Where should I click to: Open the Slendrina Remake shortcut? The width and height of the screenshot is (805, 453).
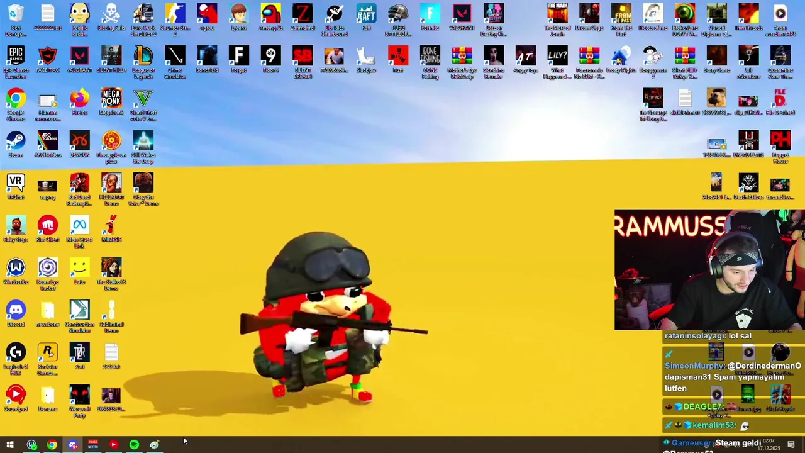(494, 62)
